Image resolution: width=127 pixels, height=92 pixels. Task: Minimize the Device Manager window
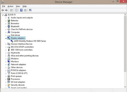point(113,1)
